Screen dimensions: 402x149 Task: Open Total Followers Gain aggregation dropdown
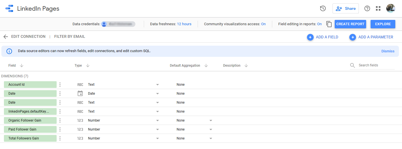211,138
